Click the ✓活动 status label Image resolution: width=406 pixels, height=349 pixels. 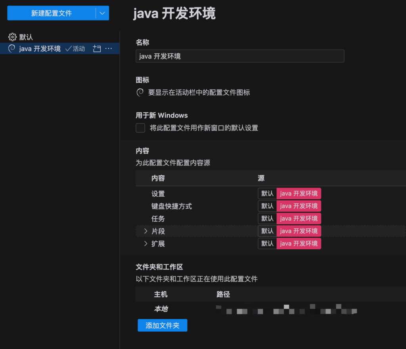click(x=75, y=49)
